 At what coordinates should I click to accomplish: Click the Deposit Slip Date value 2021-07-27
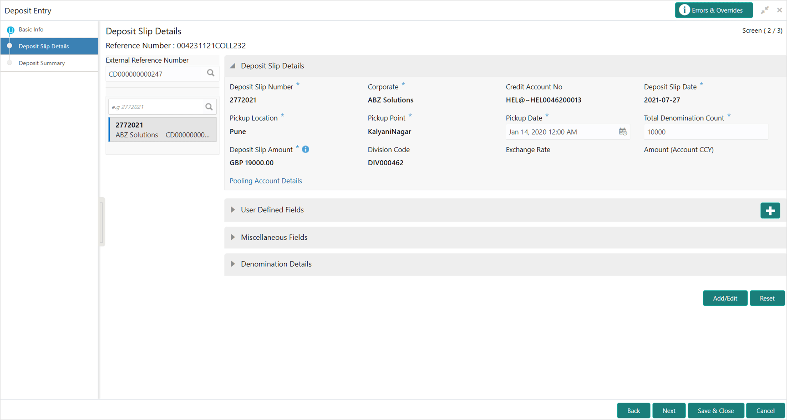tap(662, 100)
